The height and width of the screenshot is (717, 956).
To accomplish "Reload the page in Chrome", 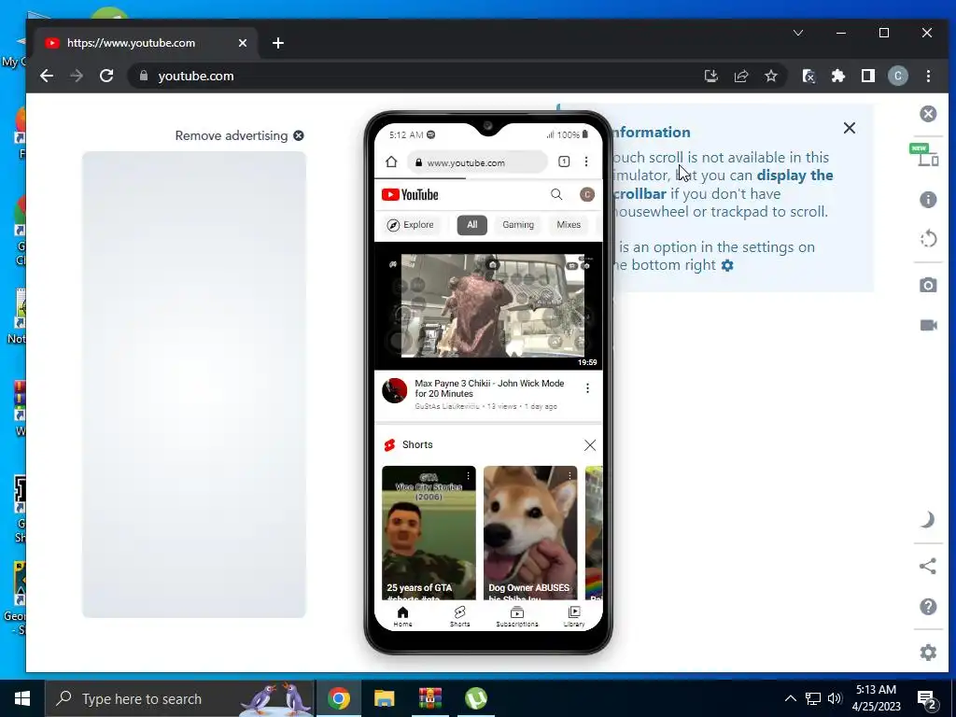I will 106,76.
